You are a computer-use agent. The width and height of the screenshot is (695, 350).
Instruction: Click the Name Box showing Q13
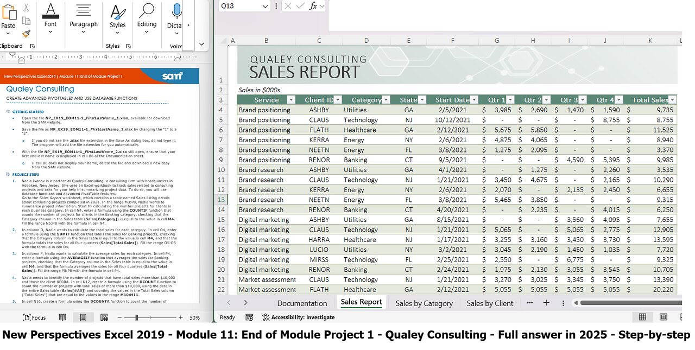click(244, 6)
